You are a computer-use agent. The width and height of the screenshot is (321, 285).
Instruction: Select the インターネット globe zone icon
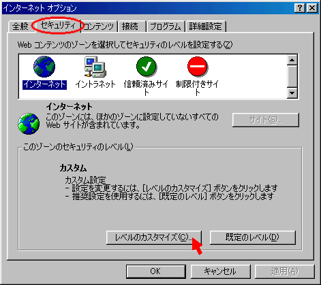click(44, 67)
